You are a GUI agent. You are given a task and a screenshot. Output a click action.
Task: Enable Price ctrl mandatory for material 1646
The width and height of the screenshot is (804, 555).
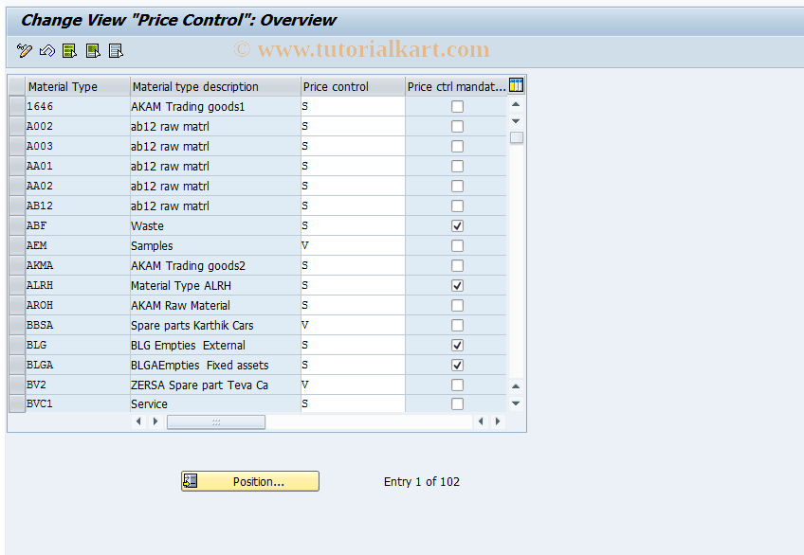click(x=457, y=106)
